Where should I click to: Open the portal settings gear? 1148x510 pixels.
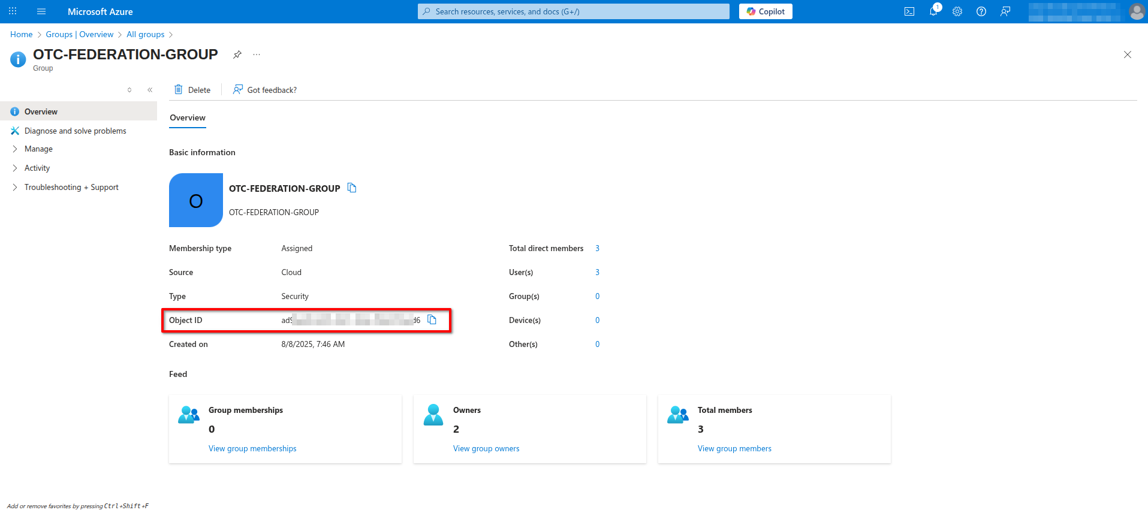click(957, 11)
